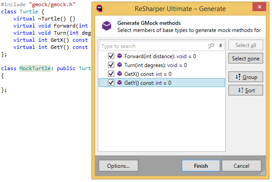
Task: Uncheck the Turn(int degrees) checkbox
Action: [111, 65]
